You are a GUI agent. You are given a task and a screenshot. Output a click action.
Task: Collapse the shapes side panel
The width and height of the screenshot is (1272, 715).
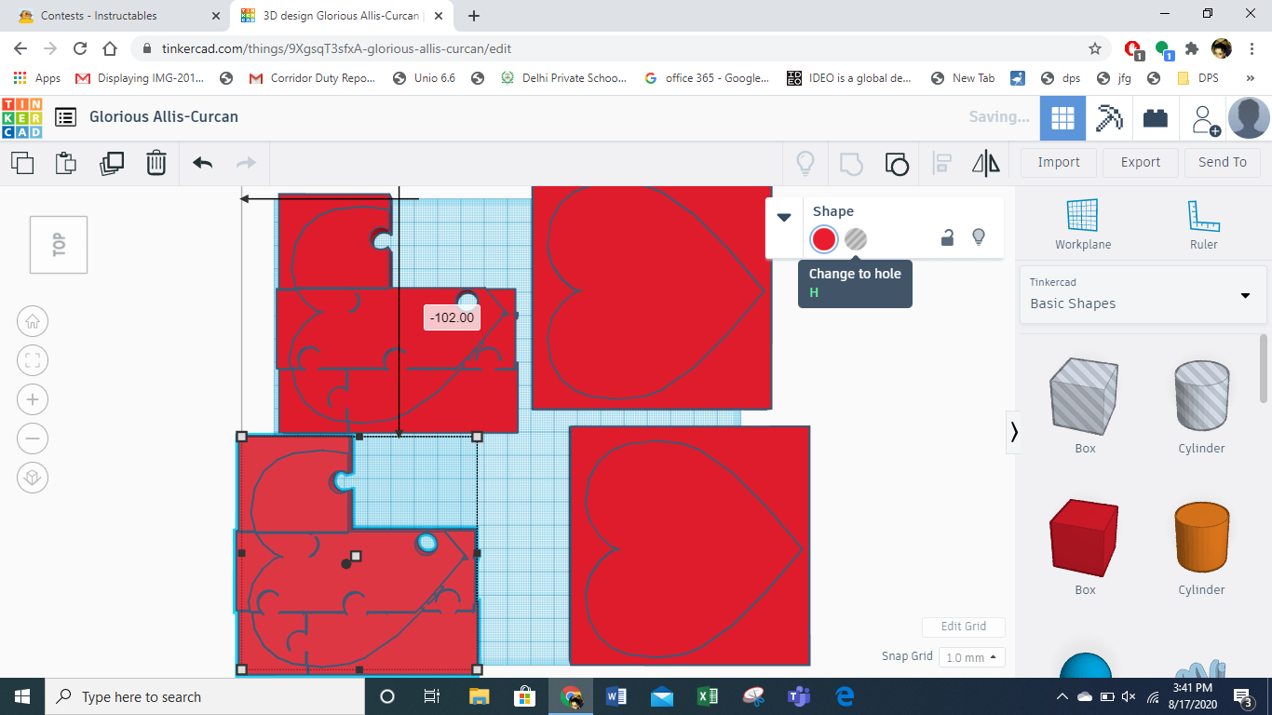1013,432
